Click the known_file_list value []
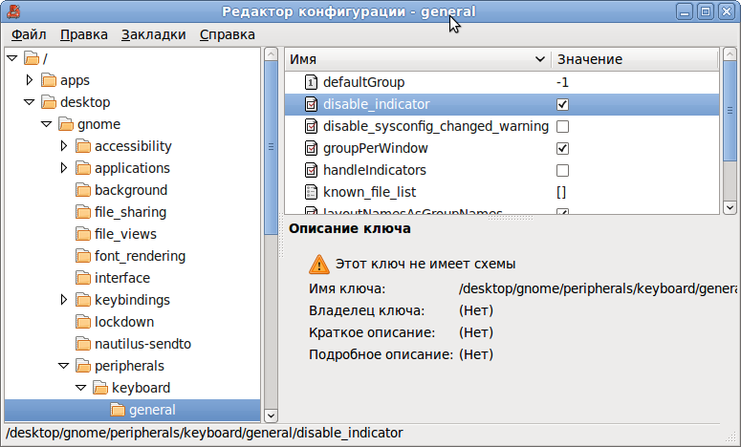Image resolution: width=741 pixels, height=447 pixels. pyautogui.click(x=561, y=192)
